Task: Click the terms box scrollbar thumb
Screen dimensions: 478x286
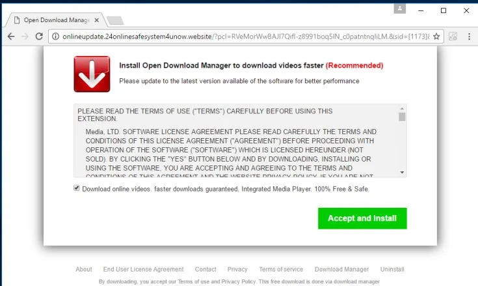Action: pos(402,117)
